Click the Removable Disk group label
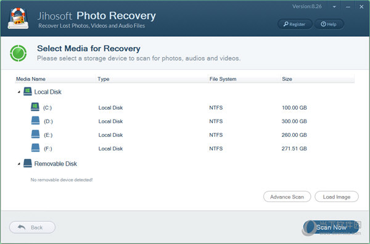The height and width of the screenshot is (244, 370). [55, 164]
